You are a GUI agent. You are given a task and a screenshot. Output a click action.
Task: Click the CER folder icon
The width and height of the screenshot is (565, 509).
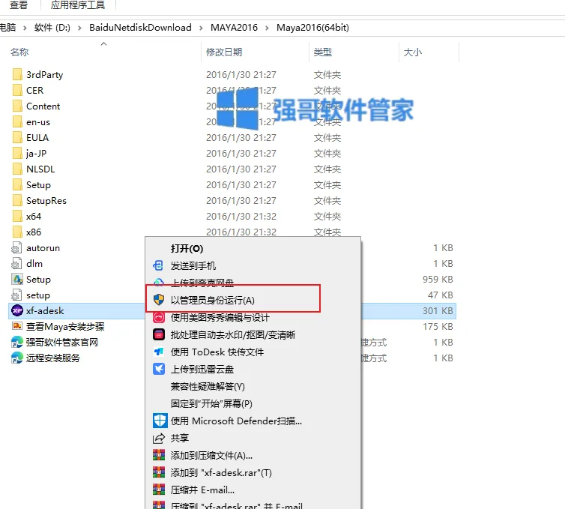(17, 90)
